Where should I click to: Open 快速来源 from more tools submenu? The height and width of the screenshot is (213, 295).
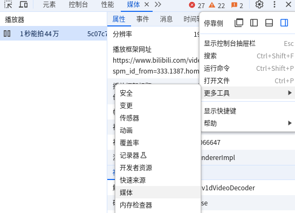pyautogui.click(x=158, y=181)
